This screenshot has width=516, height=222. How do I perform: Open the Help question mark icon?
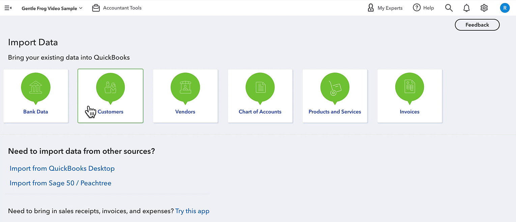417,7
